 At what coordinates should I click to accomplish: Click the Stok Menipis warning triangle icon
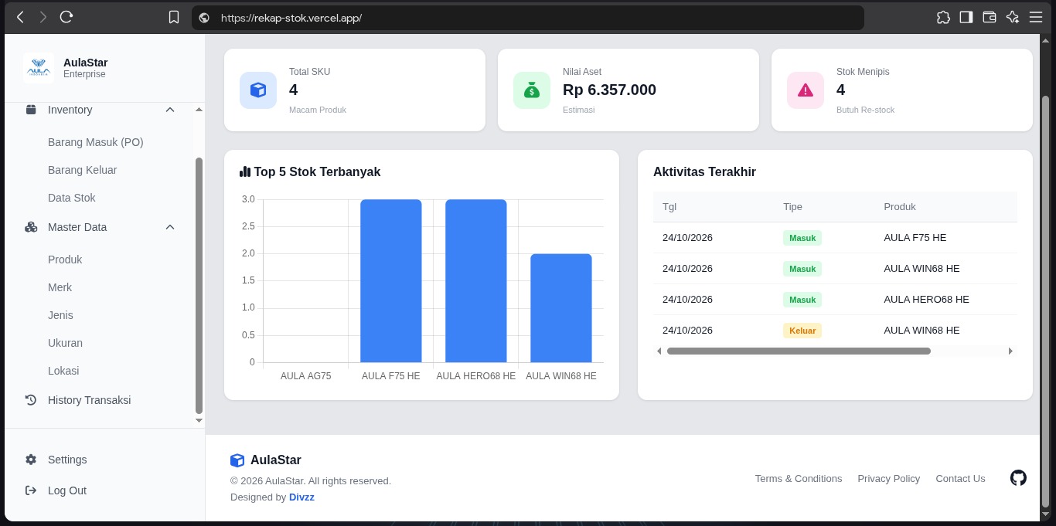[806, 90]
